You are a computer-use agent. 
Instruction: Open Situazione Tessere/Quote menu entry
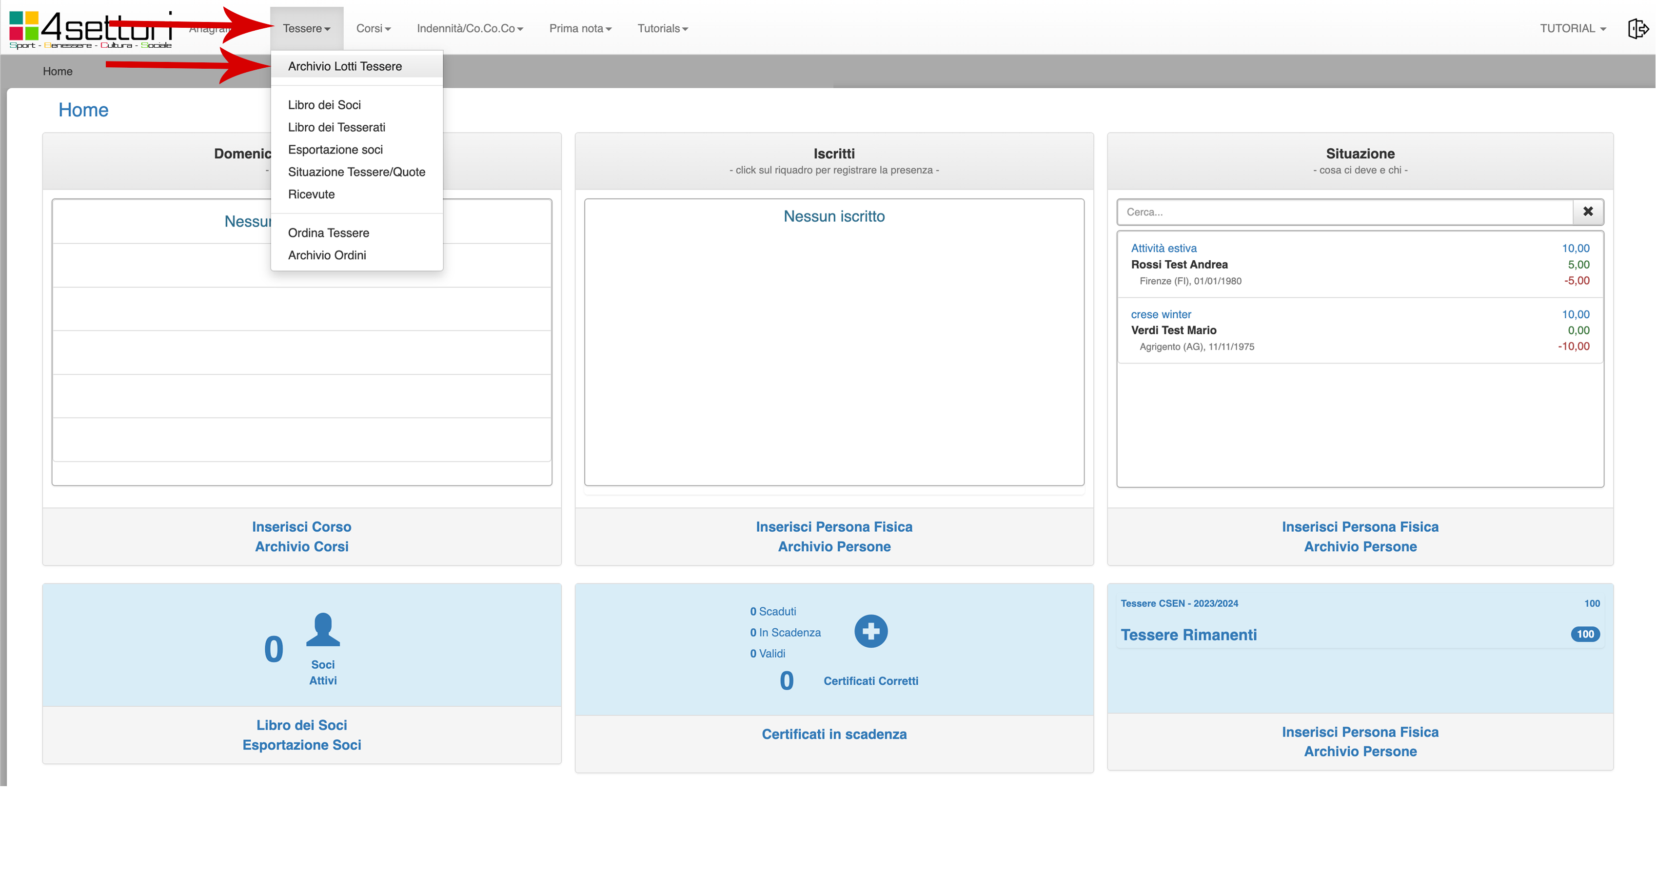click(x=356, y=172)
